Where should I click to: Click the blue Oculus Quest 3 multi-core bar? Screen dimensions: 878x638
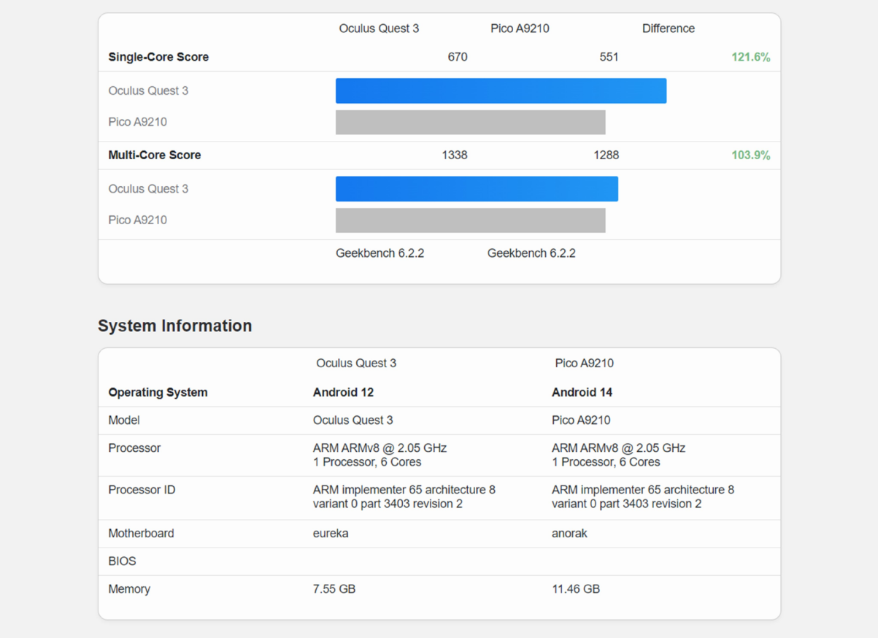click(x=477, y=188)
